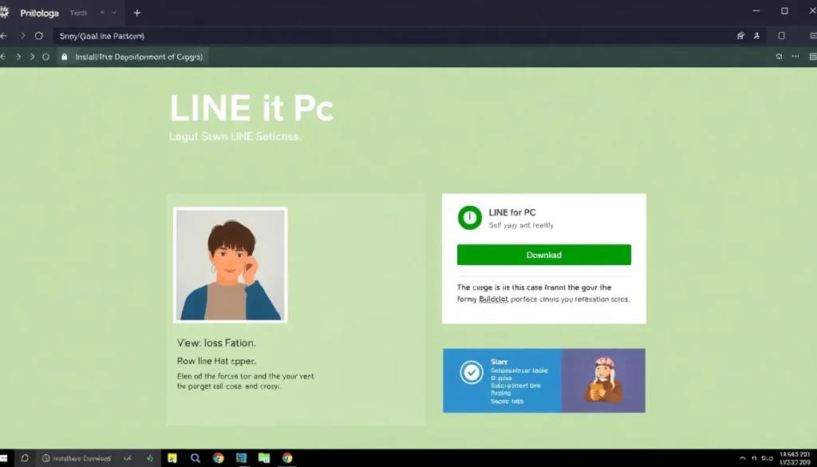The image size is (817, 467).
Task: Click the forward arrow in the upper dark navigation bar
Action: pos(22,36)
